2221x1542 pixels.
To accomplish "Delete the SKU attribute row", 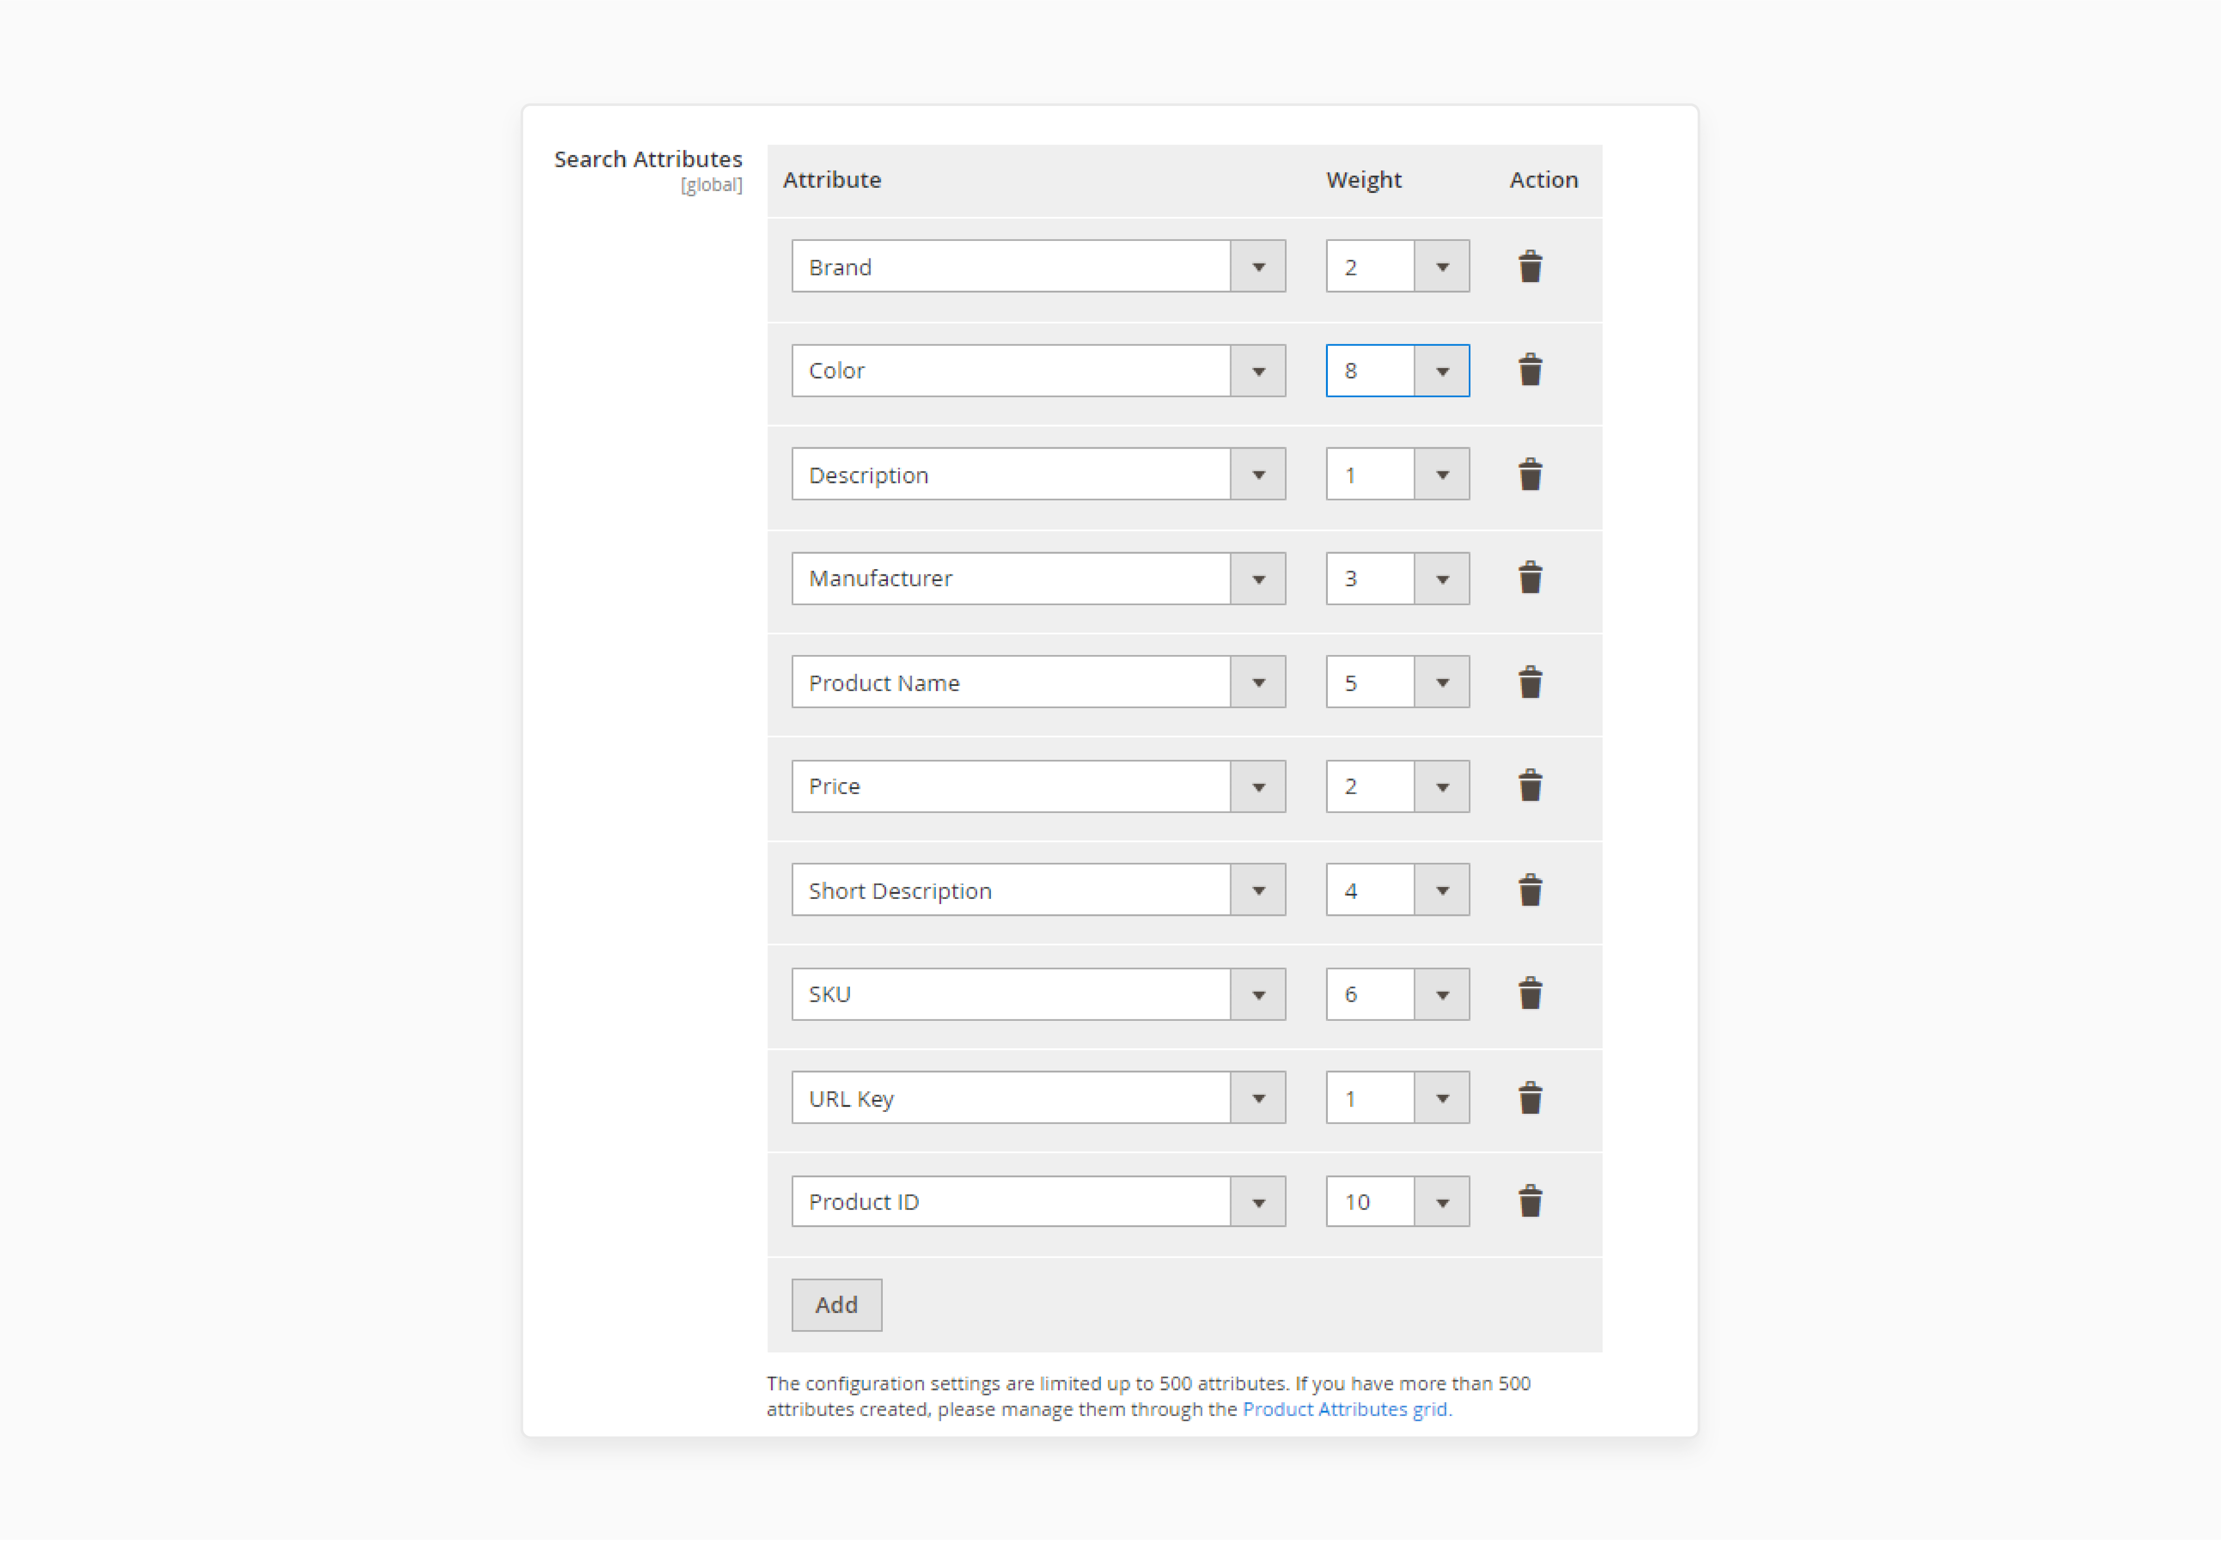I will pos(1530,994).
